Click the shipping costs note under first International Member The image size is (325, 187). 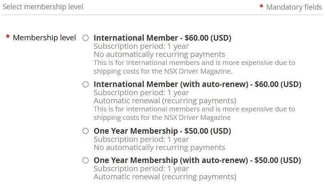(x=194, y=67)
